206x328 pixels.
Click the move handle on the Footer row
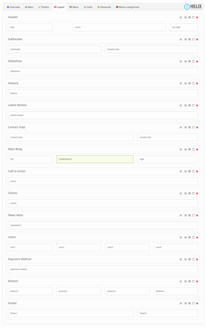[x=180, y=303]
